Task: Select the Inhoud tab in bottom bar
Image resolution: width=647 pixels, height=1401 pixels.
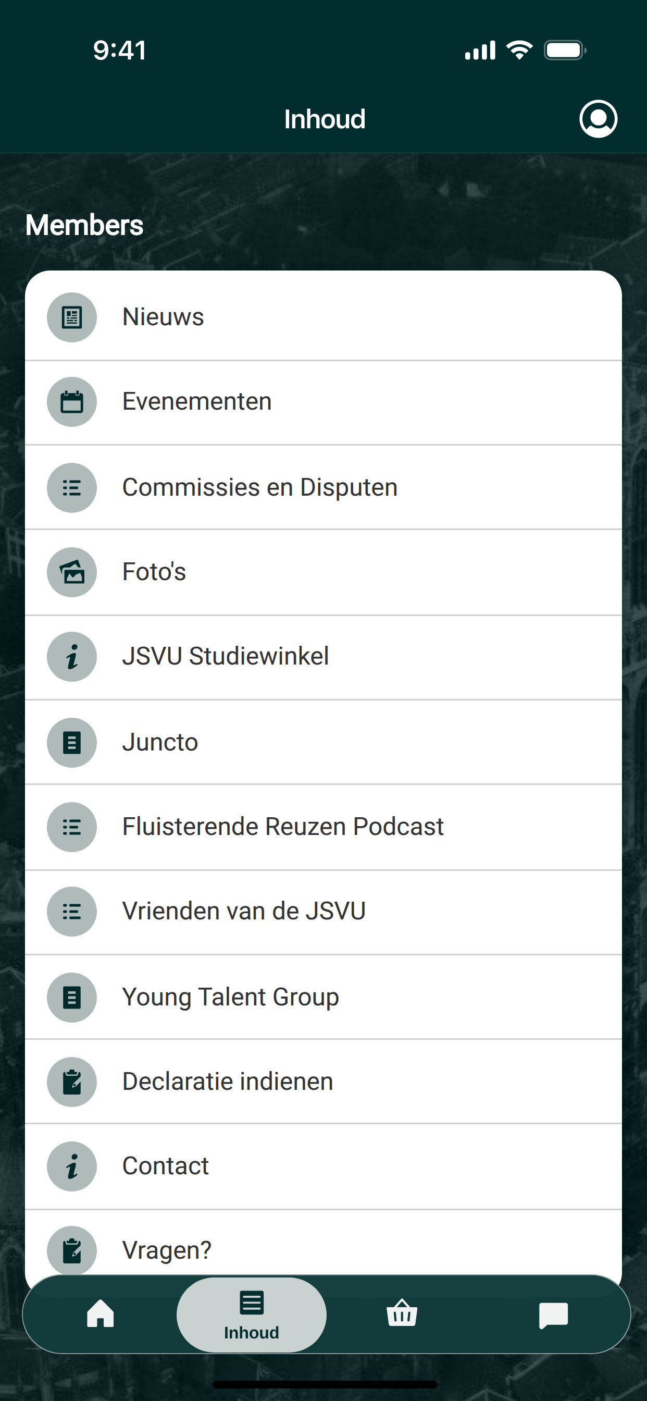Action: pos(251,1314)
